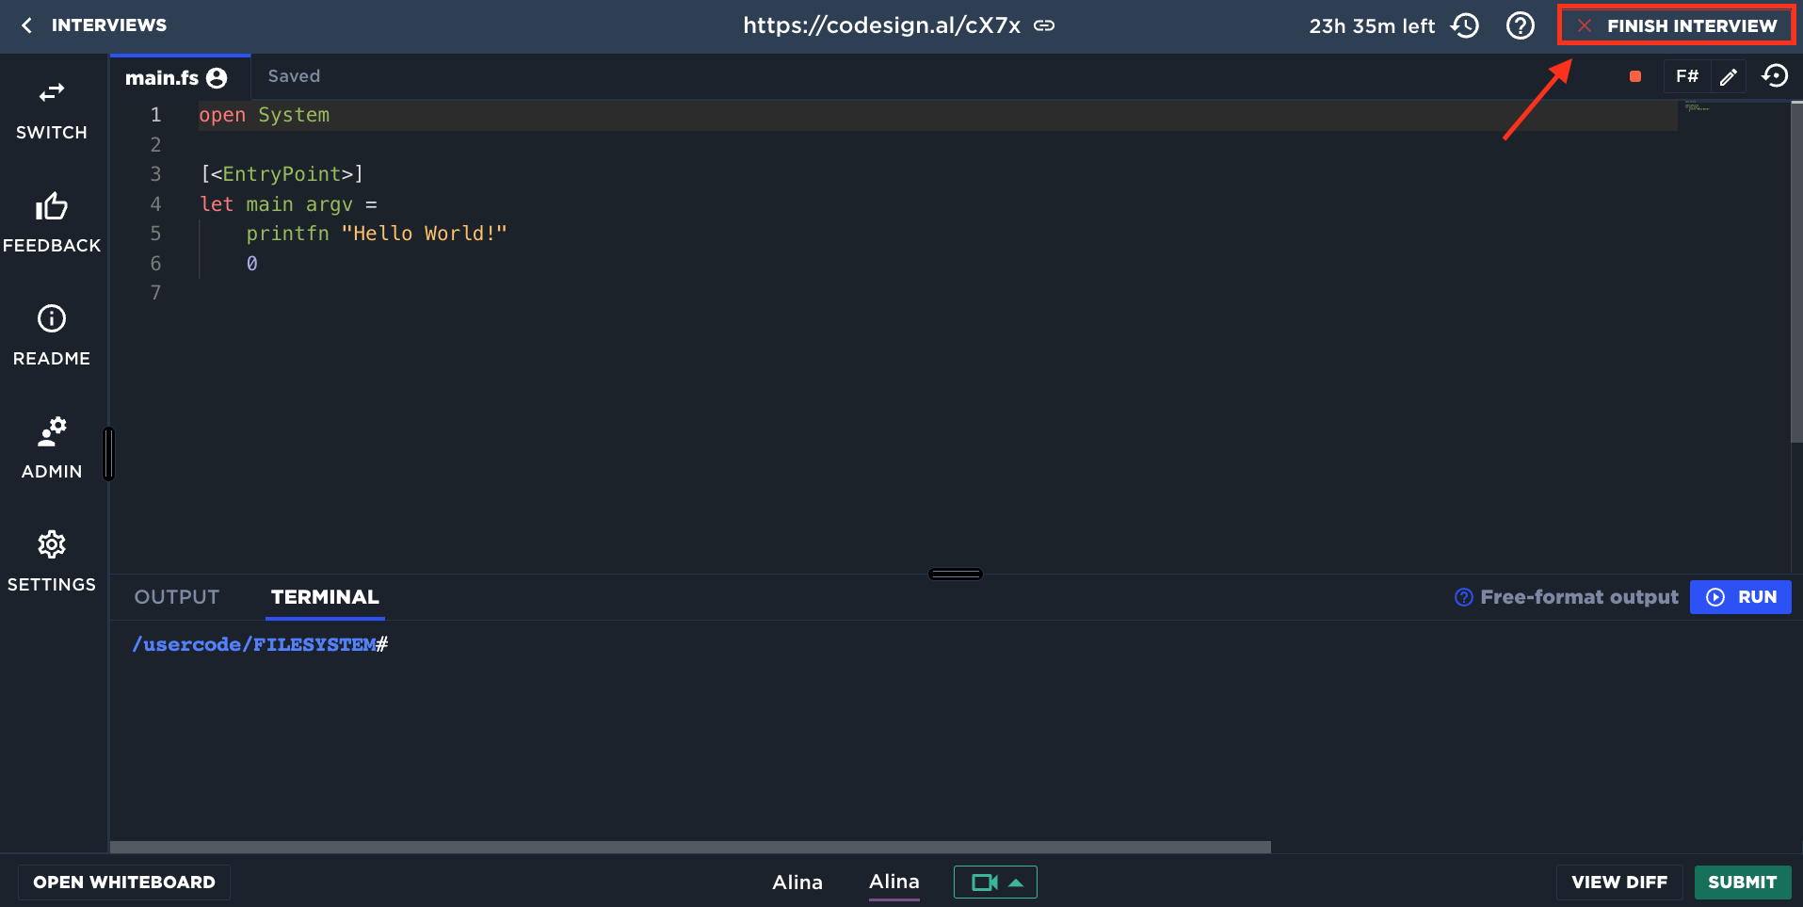The height and width of the screenshot is (907, 1803).
Task: Copy the interview link icon
Action: click(x=1044, y=25)
